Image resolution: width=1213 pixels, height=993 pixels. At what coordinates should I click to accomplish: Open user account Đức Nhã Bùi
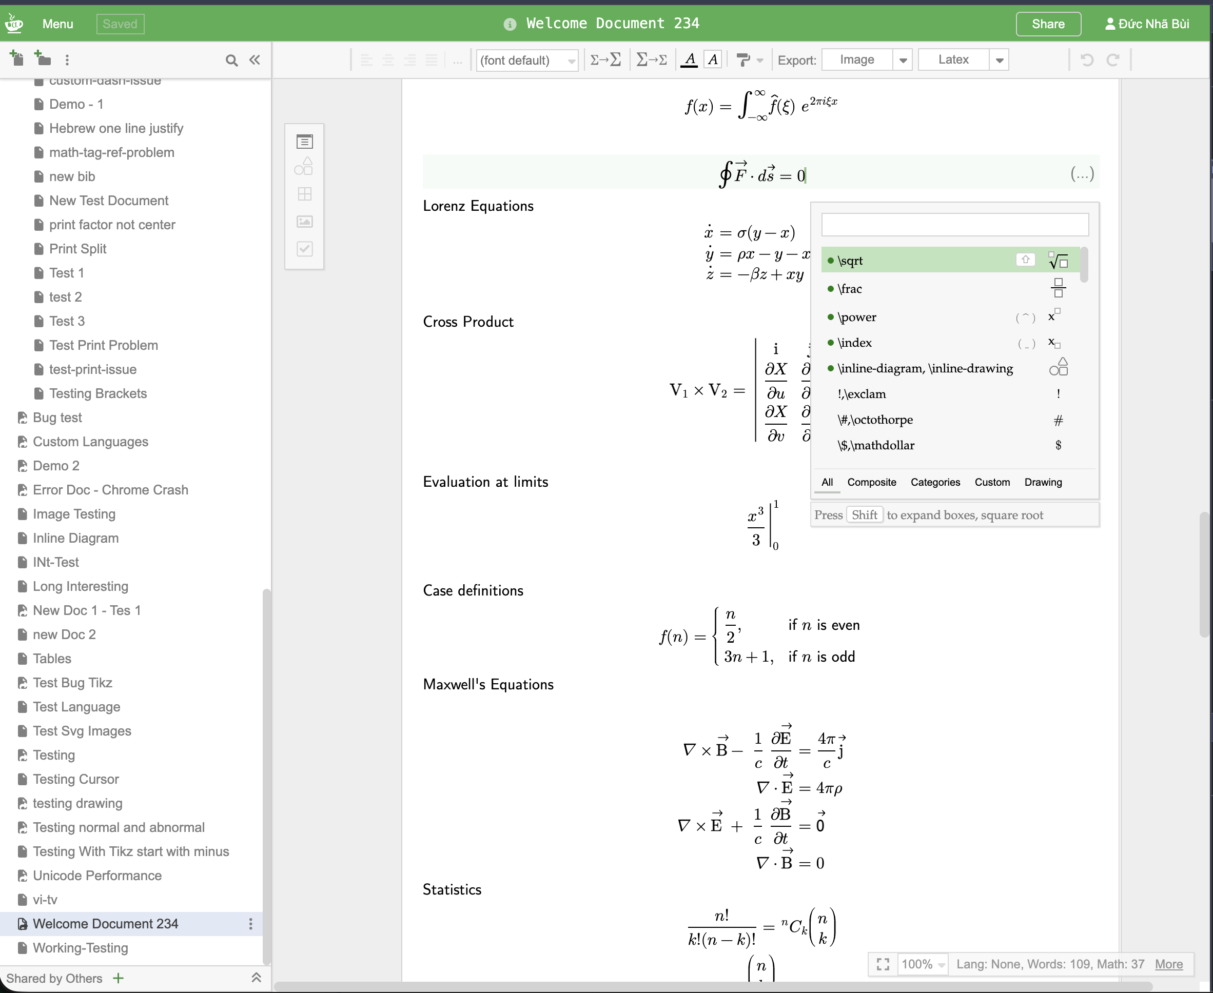[1147, 24]
